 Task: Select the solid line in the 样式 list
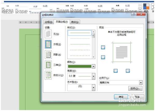tap(80, 33)
